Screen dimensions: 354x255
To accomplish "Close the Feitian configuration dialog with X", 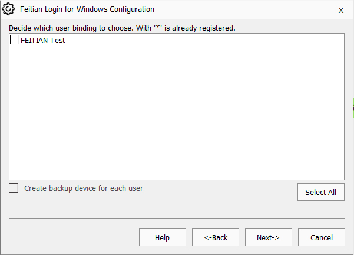I will pyautogui.click(x=341, y=10).
